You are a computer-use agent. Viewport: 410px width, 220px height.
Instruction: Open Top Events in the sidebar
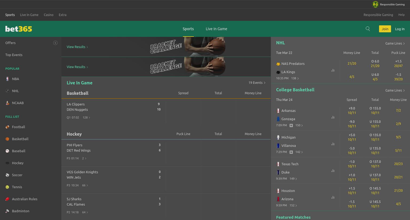pyautogui.click(x=14, y=55)
